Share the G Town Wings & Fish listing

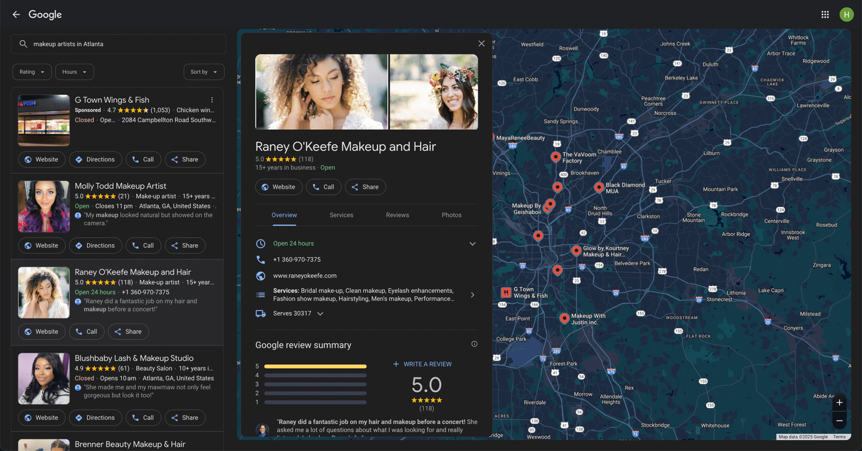(x=185, y=159)
